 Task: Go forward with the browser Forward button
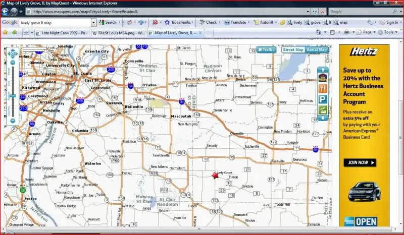[x=14, y=12]
